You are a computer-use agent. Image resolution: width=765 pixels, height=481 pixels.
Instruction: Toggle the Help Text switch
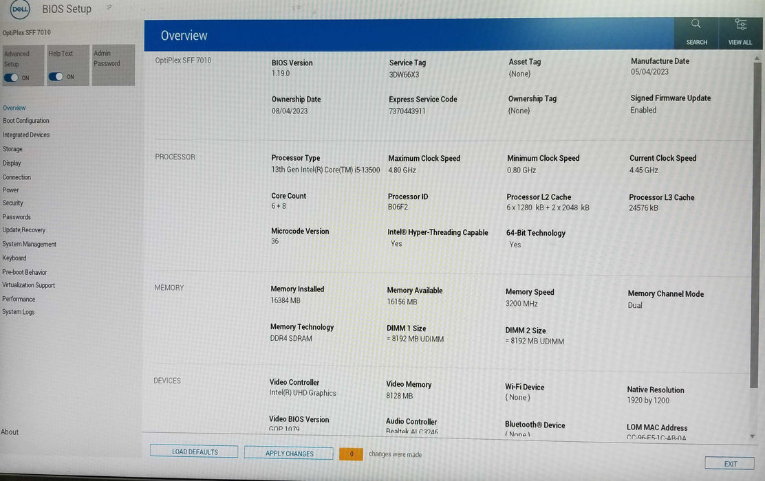[56, 76]
